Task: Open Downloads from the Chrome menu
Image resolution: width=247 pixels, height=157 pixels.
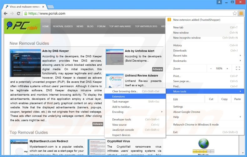Action: pyautogui.click(x=205, y=51)
